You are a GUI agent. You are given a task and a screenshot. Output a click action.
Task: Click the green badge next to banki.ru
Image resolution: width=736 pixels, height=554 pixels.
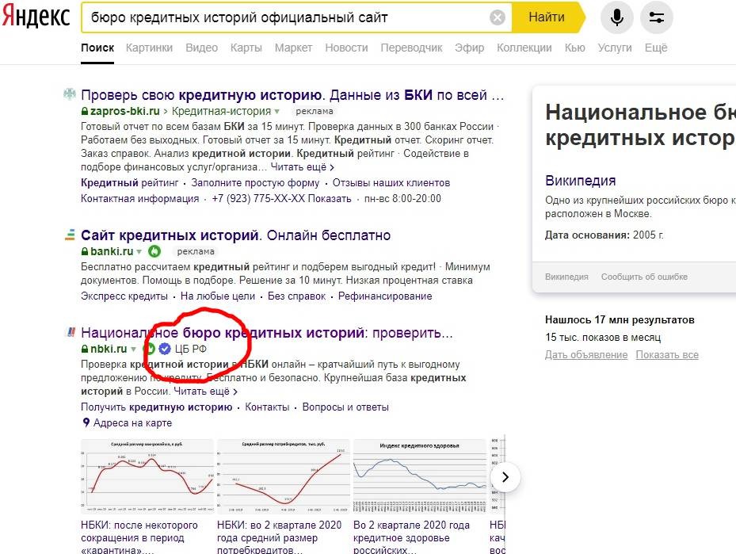coord(154,251)
